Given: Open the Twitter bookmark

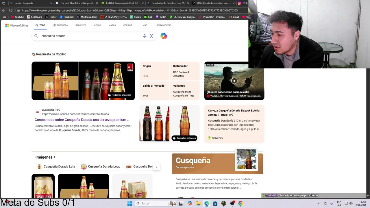Looking at the screenshot, I should tap(51, 17).
